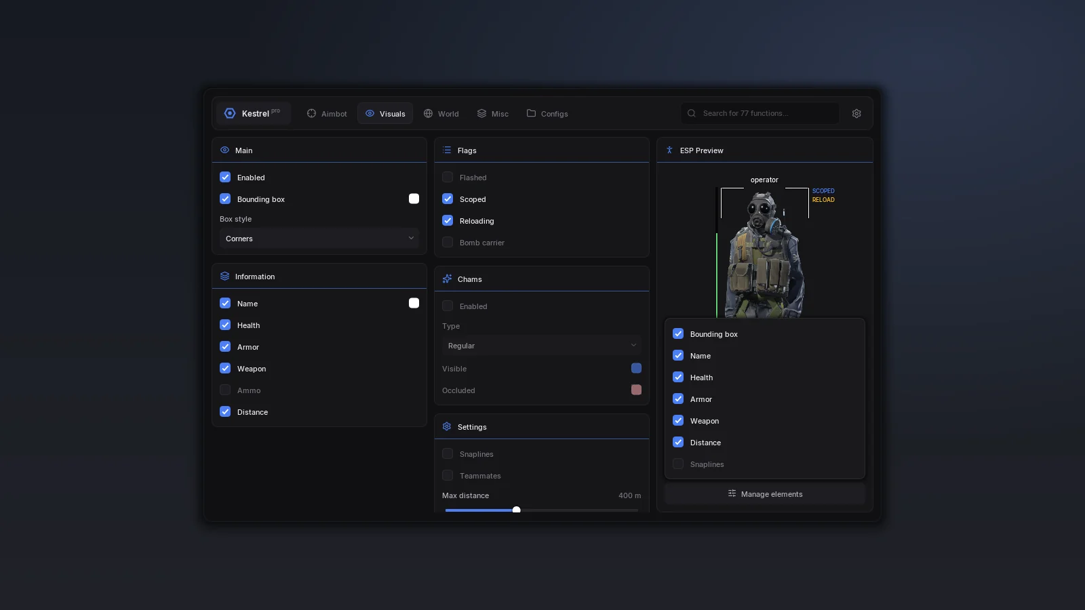The height and width of the screenshot is (610, 1085).
Task: Open the Chams Type Regular dropdown
Action: coord(542,345)
